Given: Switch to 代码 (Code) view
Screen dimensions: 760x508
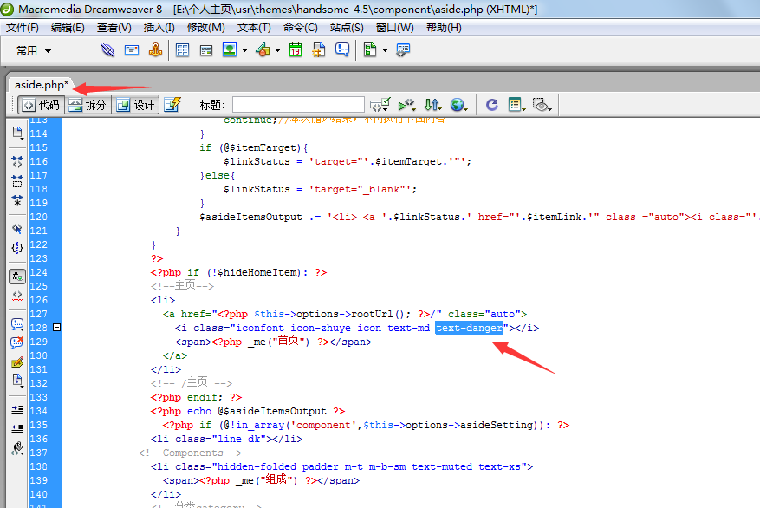Looking at the screenshot, I should coord(42,105).
